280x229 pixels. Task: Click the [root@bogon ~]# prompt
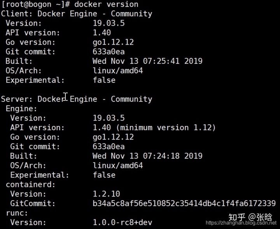(35, 5)
